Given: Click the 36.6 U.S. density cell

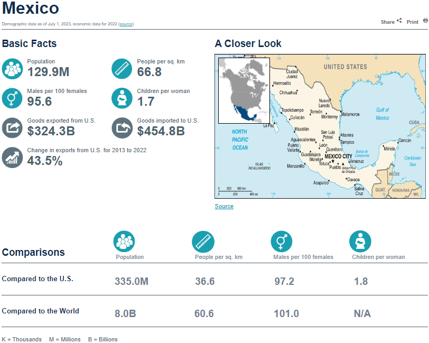Looking at the screenshot, I should coord(205,281).
